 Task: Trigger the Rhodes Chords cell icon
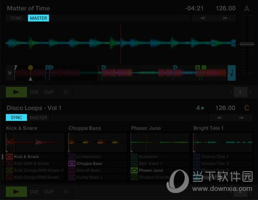134,177
